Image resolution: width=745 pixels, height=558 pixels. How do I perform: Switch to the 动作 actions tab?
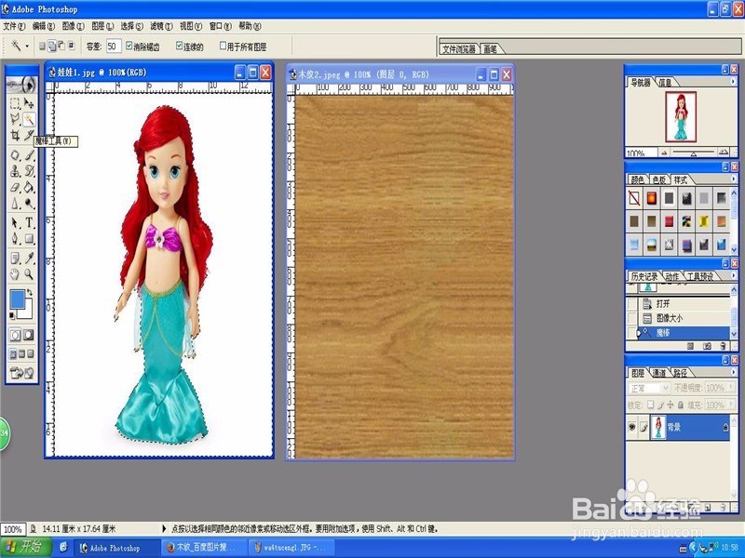671,276
